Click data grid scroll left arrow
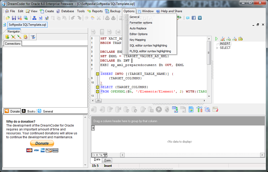The height and width of the screenshot is (172, 268). (122, 155)
